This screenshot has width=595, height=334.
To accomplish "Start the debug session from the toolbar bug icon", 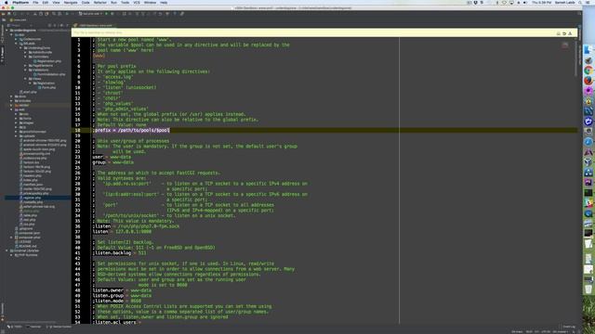I will click(x=112, y=14).
